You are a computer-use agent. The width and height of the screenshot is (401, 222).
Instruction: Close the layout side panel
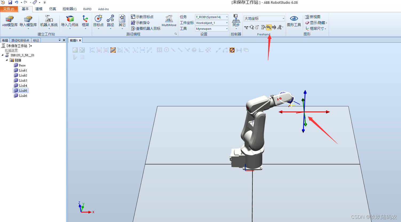point(64,40)
